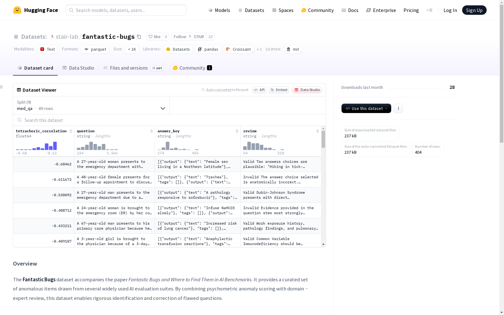This screenshot has height=315, width=504.
Task: Sort by tetrachoric_correlation column arrows
Action: pyautogui.click(x=71, y=131)
